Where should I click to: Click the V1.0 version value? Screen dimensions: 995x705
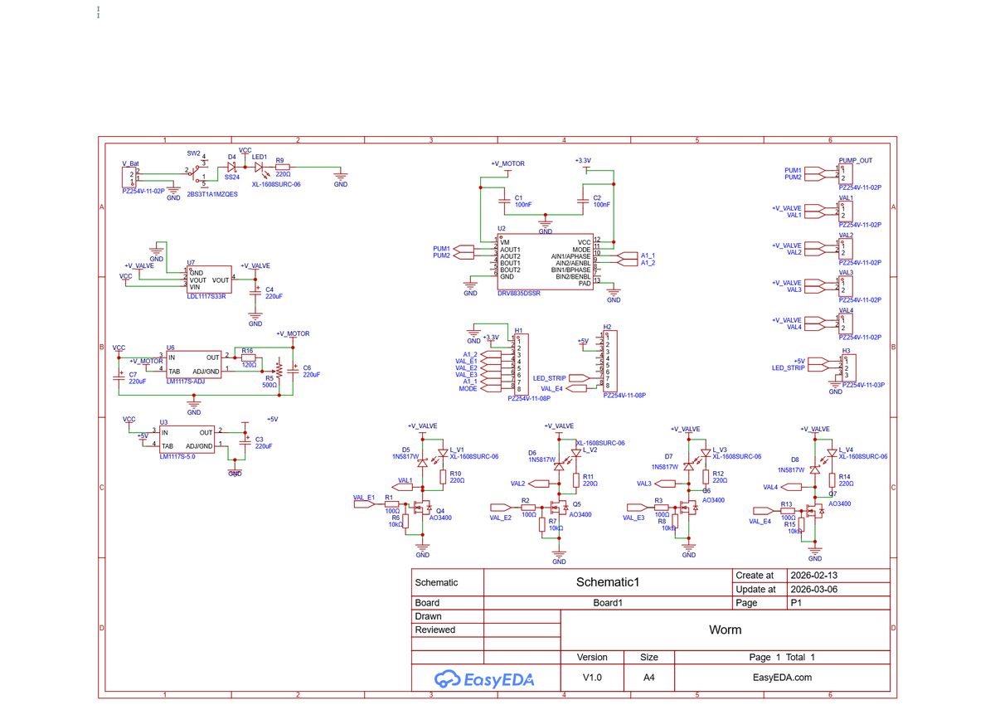coord(592,678)
